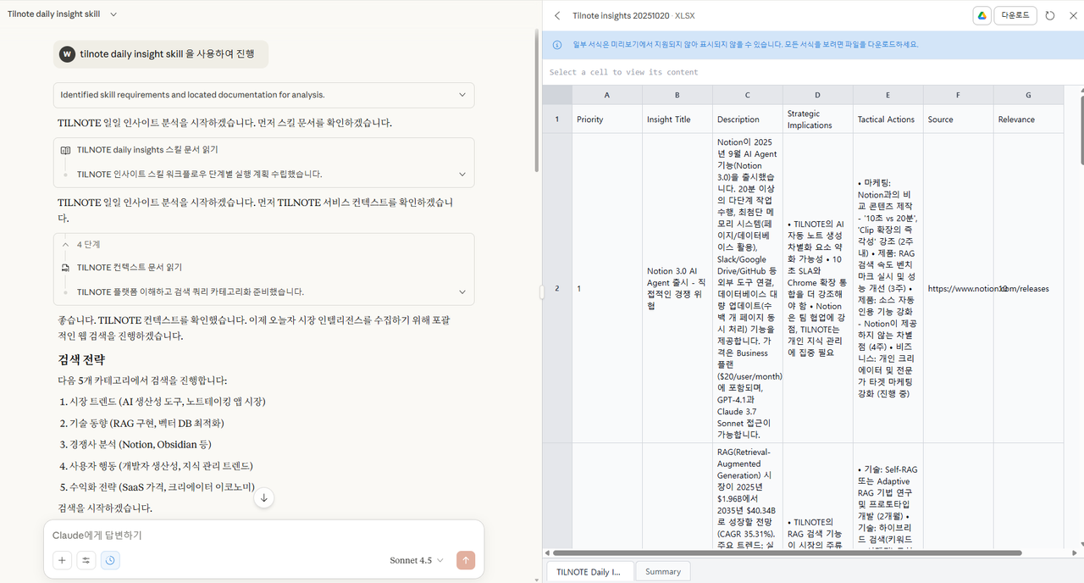Open the conversation title dropdown chevron
This screenshot has width=1084, height=583.
pos(114,14)
